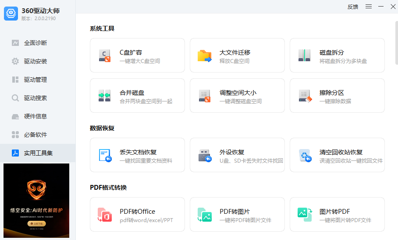Image resolution: width=398 pixels, height=240 pixels.
Task: Click the 驱动安装 gear icon
Action: click(15, 61)
